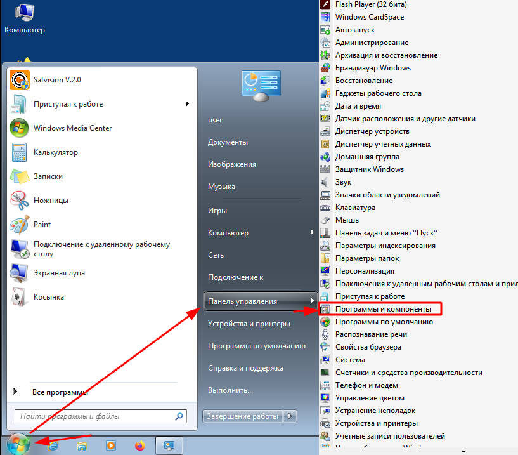Image resolution: width=518 pixels, height=455 pixels.
Task: Open the Брандмауэр Windows icon
Action: click(325, 68)
